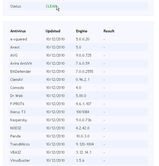Click the Updated column header
The height and width of the screenshot is (166, 159).
tap(53, 31)
